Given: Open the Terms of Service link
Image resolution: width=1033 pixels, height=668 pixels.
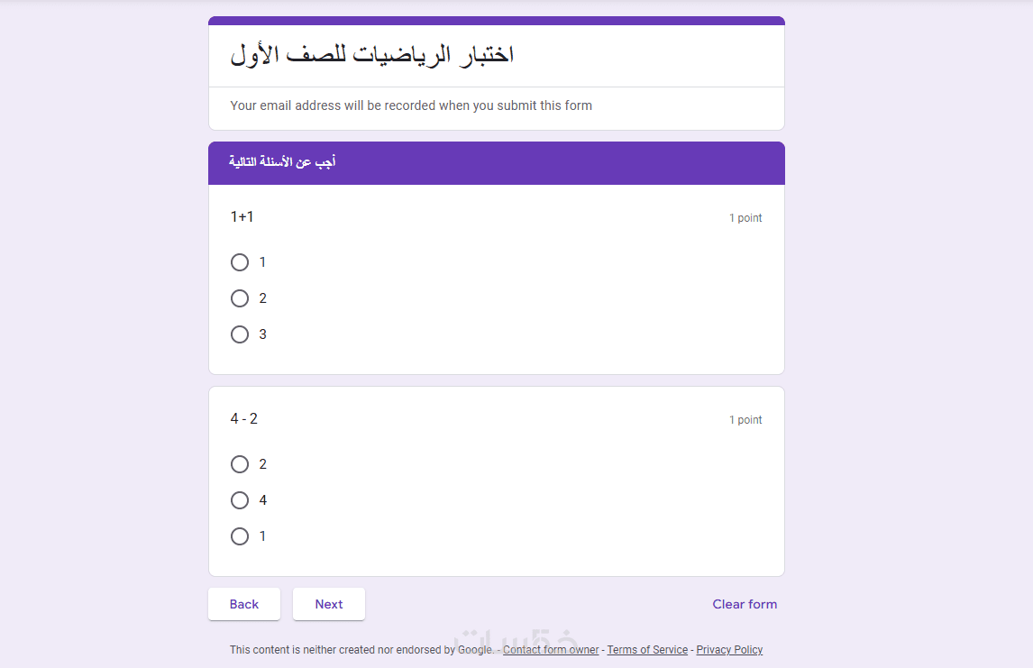Looking at the screenshot, I should coord(647,650).
